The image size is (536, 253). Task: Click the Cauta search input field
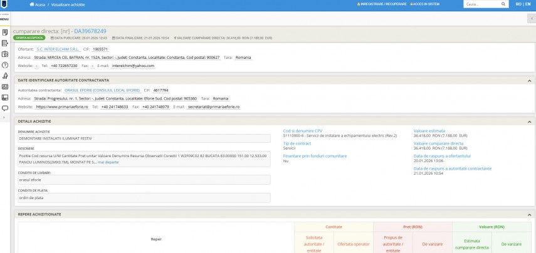pyautogui.click(x=481, y=4)
